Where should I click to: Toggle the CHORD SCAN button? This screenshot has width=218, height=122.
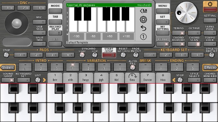[x=194, y=44]
